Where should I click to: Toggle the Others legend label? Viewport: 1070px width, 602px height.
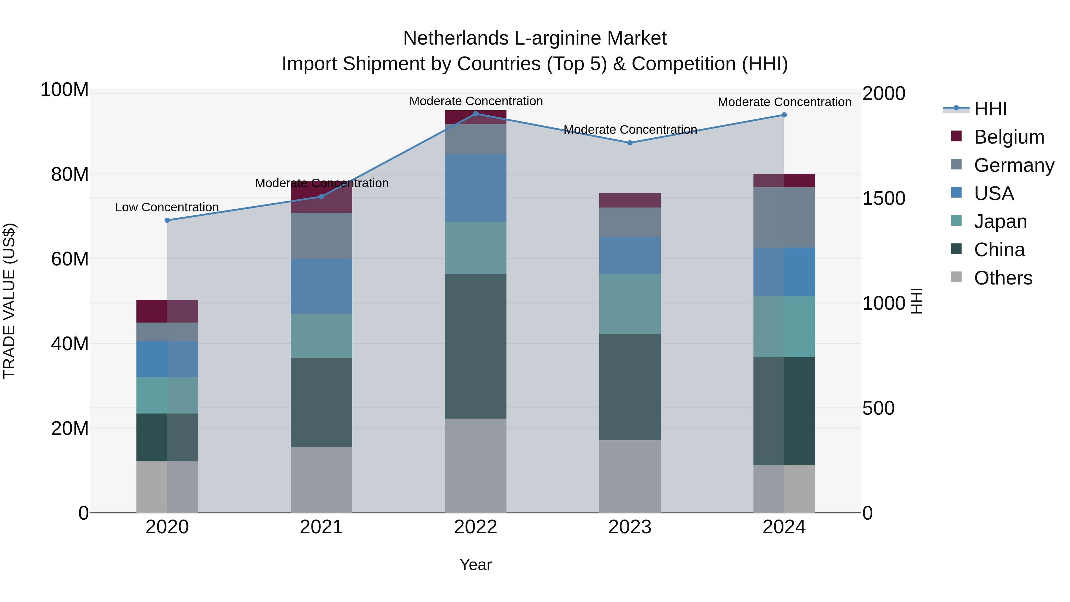pos(1003,278)
